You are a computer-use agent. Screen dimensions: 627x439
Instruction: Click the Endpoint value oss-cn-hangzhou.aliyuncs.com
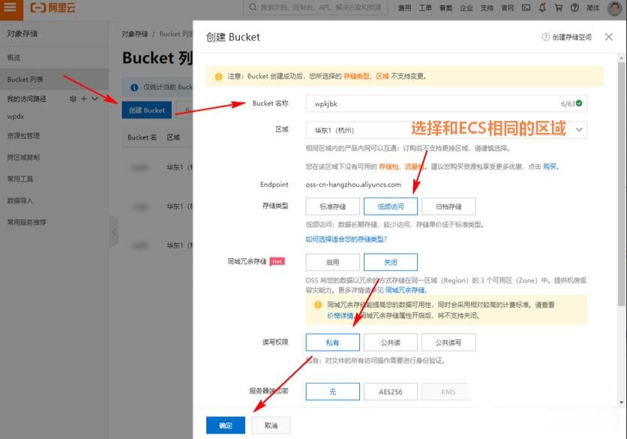353,185
